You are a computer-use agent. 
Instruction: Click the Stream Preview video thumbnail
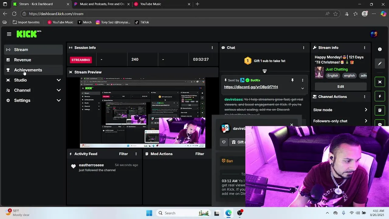point(143,113)
